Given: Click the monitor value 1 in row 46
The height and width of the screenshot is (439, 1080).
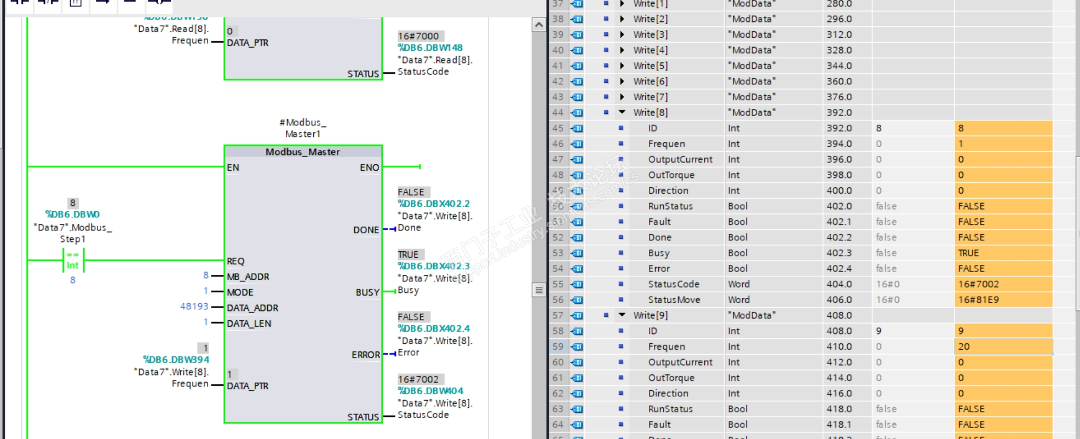Looking at the screenshot, I should [x=1003, y=144].
